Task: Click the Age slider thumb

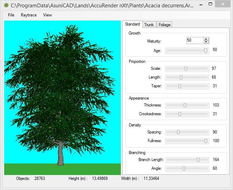Action: (x=205, y=51)
